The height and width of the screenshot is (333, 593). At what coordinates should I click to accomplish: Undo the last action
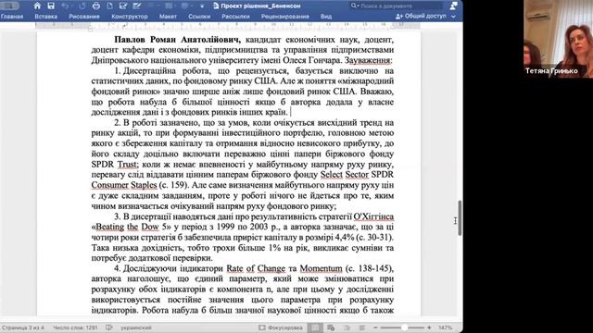pos(65,6)
